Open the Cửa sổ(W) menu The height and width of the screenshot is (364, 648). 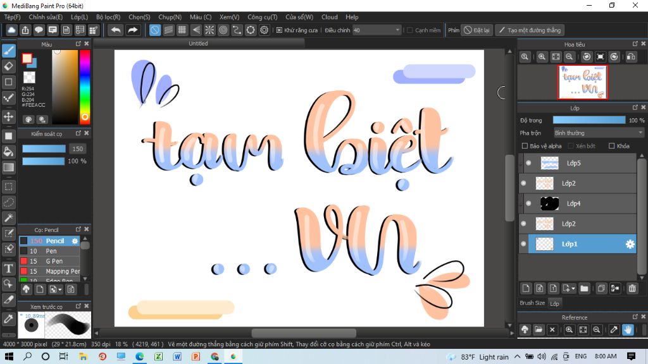pyautogui.click(x=299, y=17)
